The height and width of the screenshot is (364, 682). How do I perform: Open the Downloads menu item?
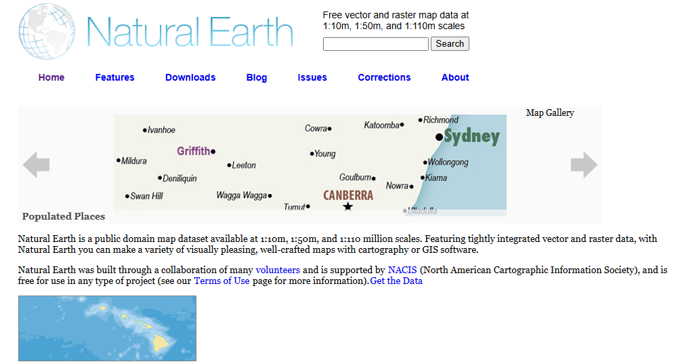point(190,77)
